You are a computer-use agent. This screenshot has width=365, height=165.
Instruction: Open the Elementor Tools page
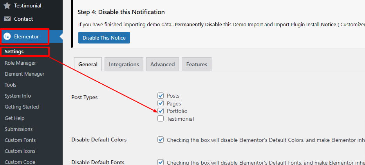click(x=11, y=85)
